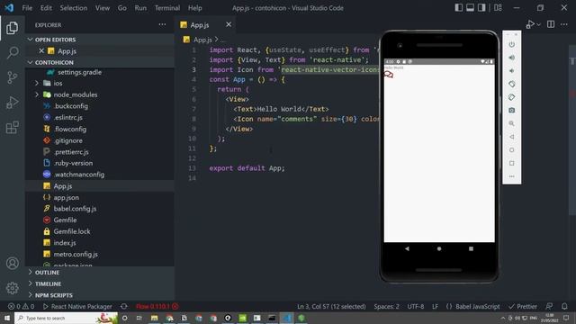Screen dimensions: 576x324
Task: Click the feedback icon in the status bar
Action: [549, 306]
